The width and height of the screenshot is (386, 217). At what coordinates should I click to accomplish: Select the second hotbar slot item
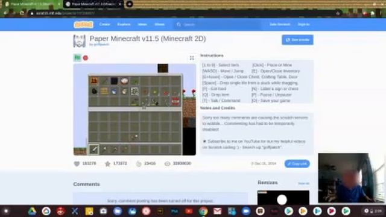(104, 149)
